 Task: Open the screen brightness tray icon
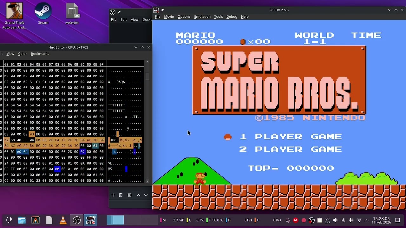(343, 220)
